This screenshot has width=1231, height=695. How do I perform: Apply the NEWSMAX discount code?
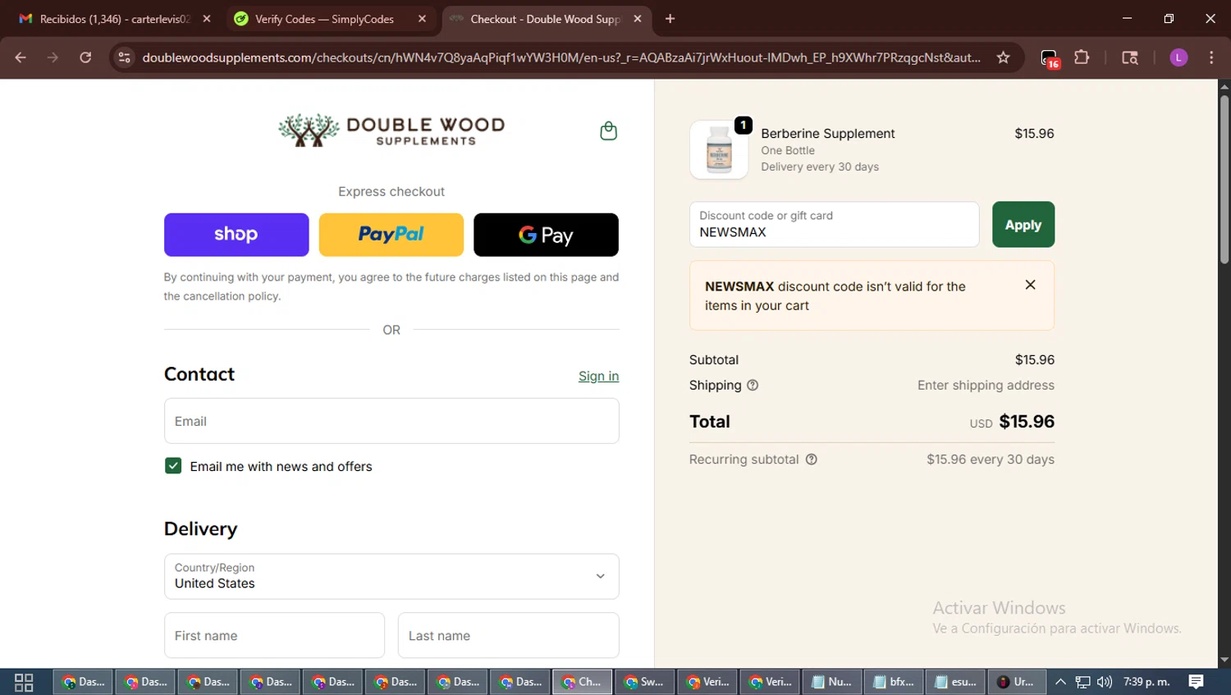click(1023, 225)
